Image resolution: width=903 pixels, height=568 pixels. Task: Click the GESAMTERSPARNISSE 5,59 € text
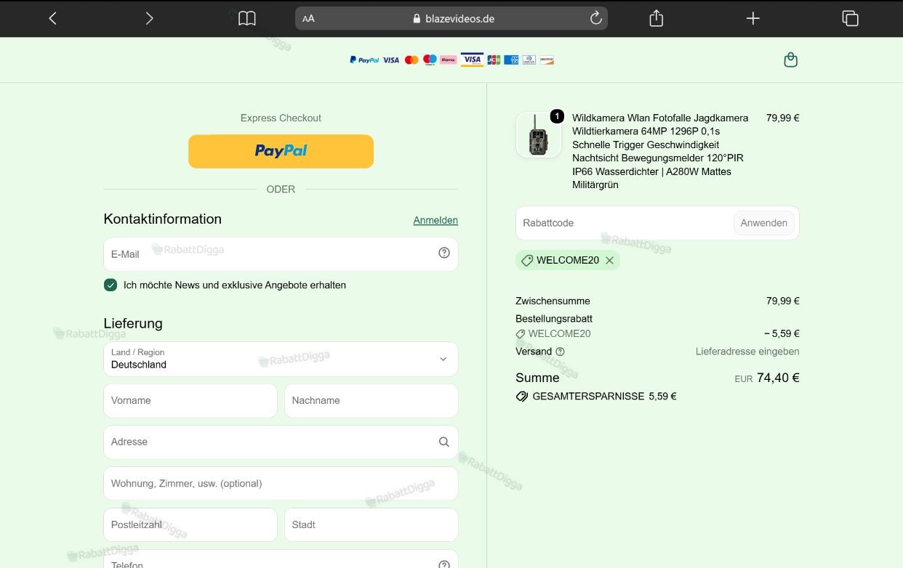coord(604,397)
